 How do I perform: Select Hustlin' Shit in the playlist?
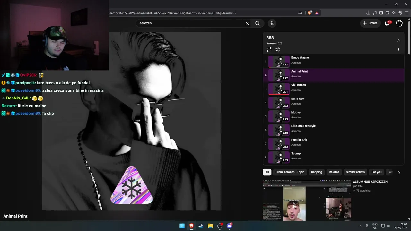(334, 144)
